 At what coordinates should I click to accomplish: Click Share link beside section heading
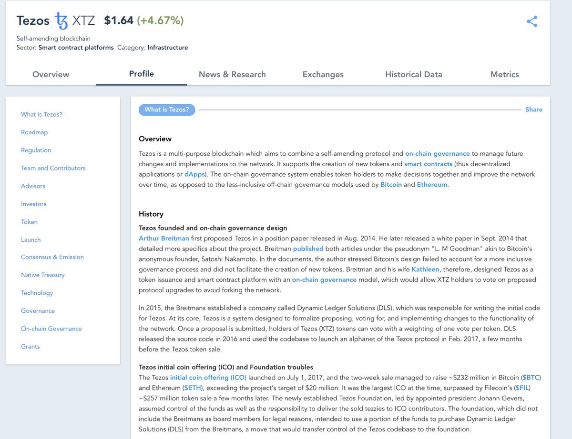pos(534,110)
